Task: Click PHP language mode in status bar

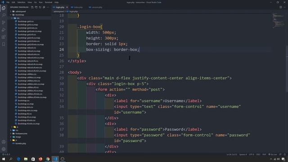Action: (x=264, y=154)
